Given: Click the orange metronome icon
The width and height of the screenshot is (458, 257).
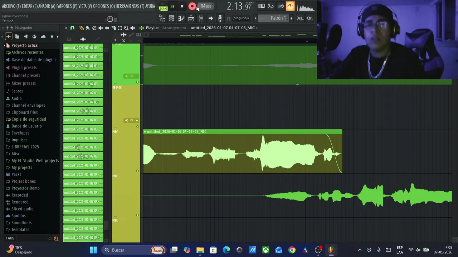Looking at the screenshot, I should coord(290,6).
